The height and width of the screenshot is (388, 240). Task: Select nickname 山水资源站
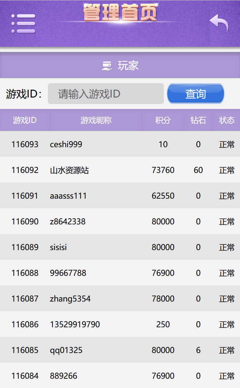click(69, 170)
